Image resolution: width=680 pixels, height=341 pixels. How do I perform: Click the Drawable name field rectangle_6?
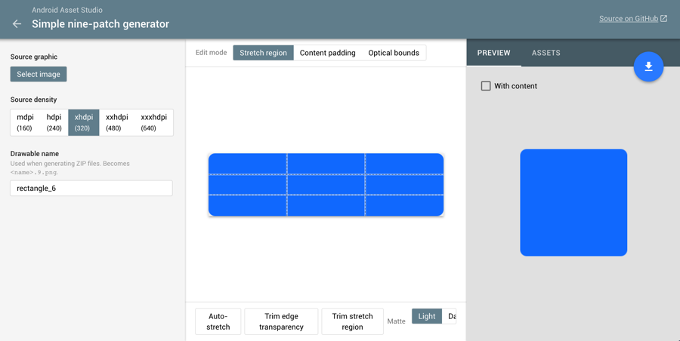click(x=91, y=188)
